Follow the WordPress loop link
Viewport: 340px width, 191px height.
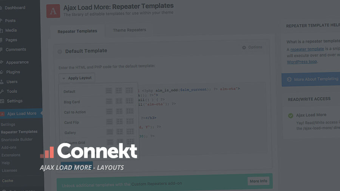click(302, 62)
